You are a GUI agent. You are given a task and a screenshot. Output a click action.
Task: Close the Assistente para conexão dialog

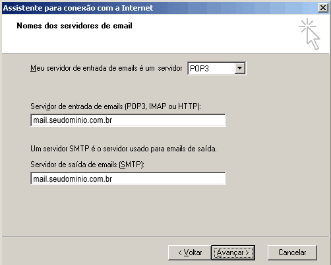323,8
